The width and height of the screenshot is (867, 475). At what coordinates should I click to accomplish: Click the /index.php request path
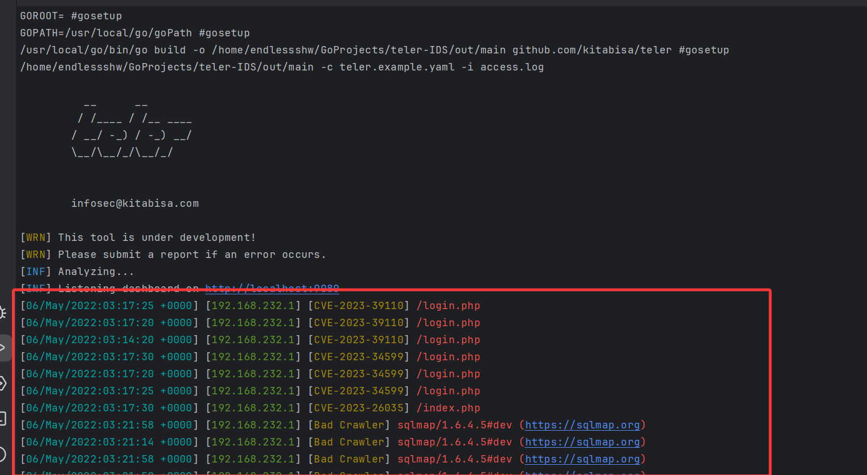tap(448, 408)
